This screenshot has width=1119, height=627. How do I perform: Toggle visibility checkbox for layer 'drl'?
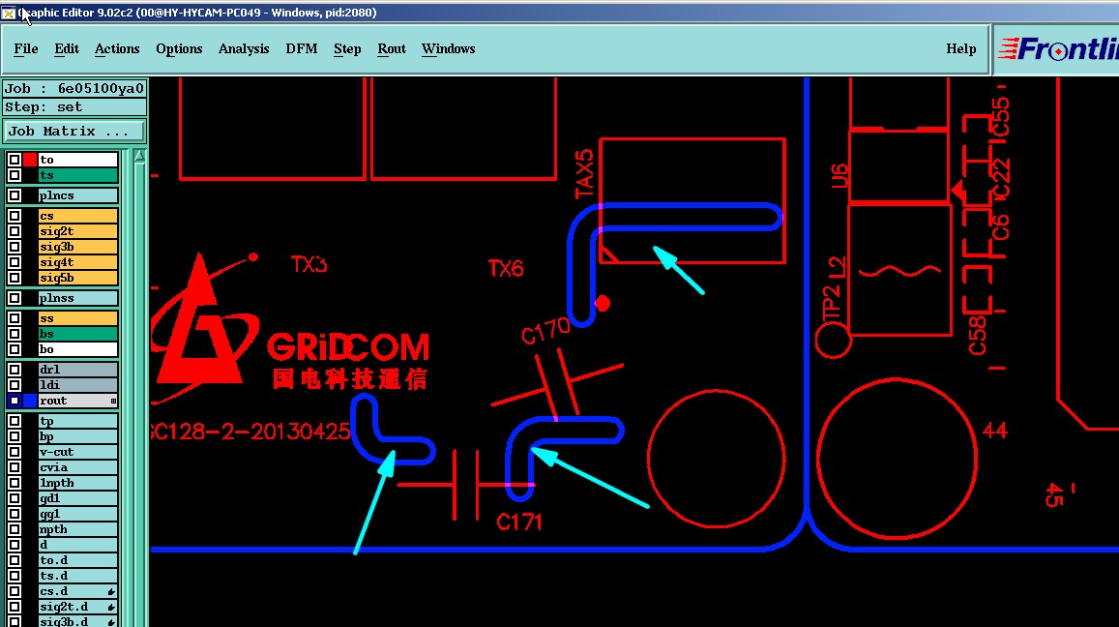click(14, 370)
